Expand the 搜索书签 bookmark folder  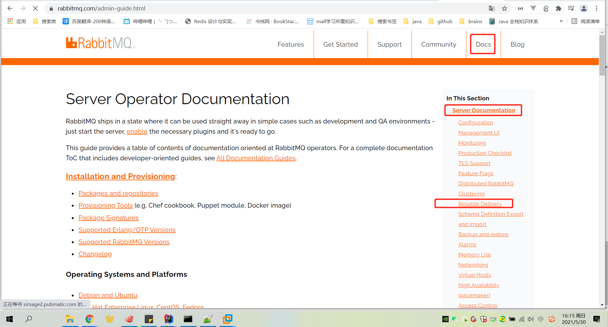click(x=383, y=21)
